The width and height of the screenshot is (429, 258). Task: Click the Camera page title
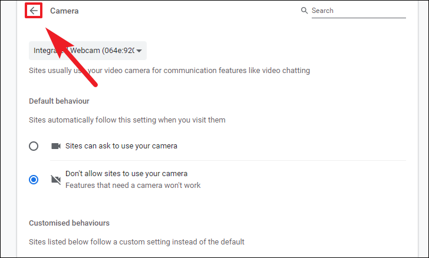(x=64, y=11)
